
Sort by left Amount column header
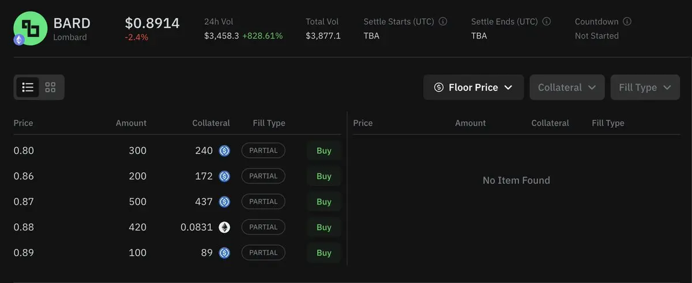131,123
